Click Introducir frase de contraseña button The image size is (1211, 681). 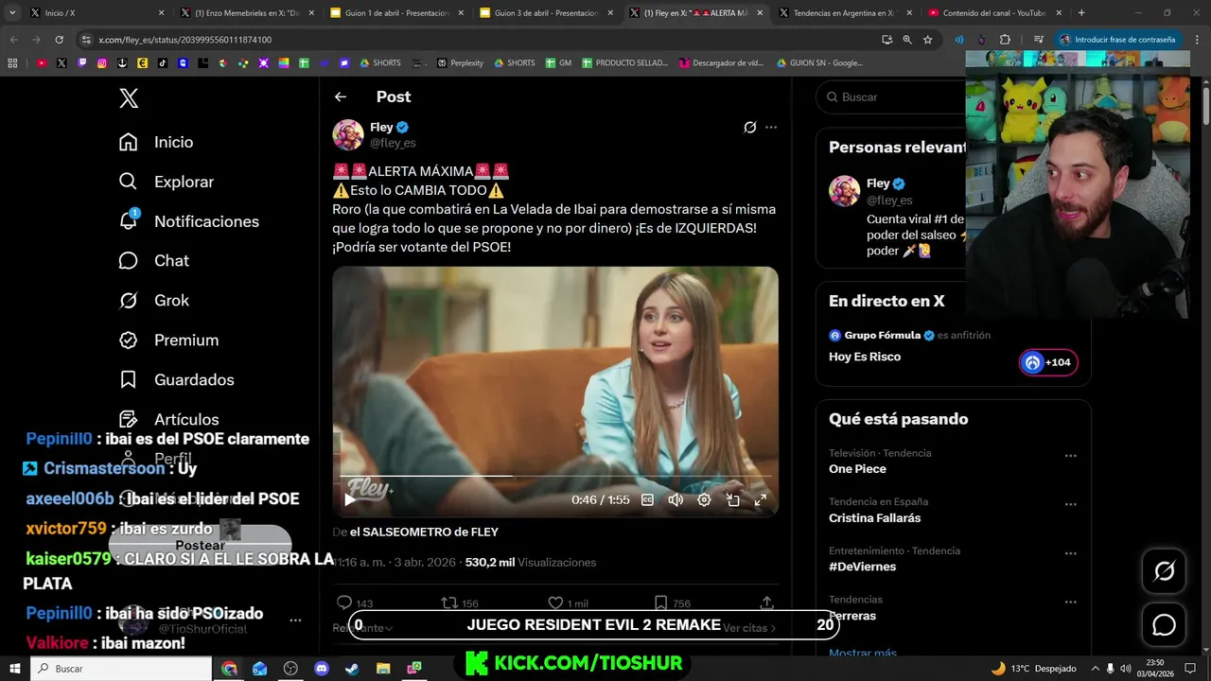point(1117,40)
